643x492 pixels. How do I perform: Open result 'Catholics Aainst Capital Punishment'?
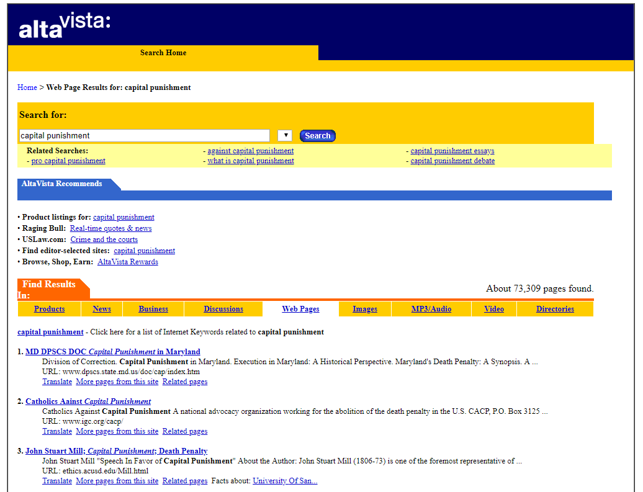click(88, 401)
